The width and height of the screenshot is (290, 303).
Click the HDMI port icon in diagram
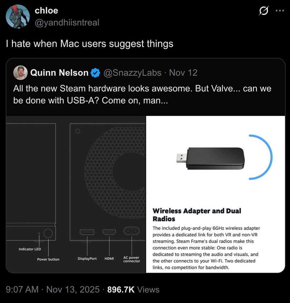click(x=109, y=232)
